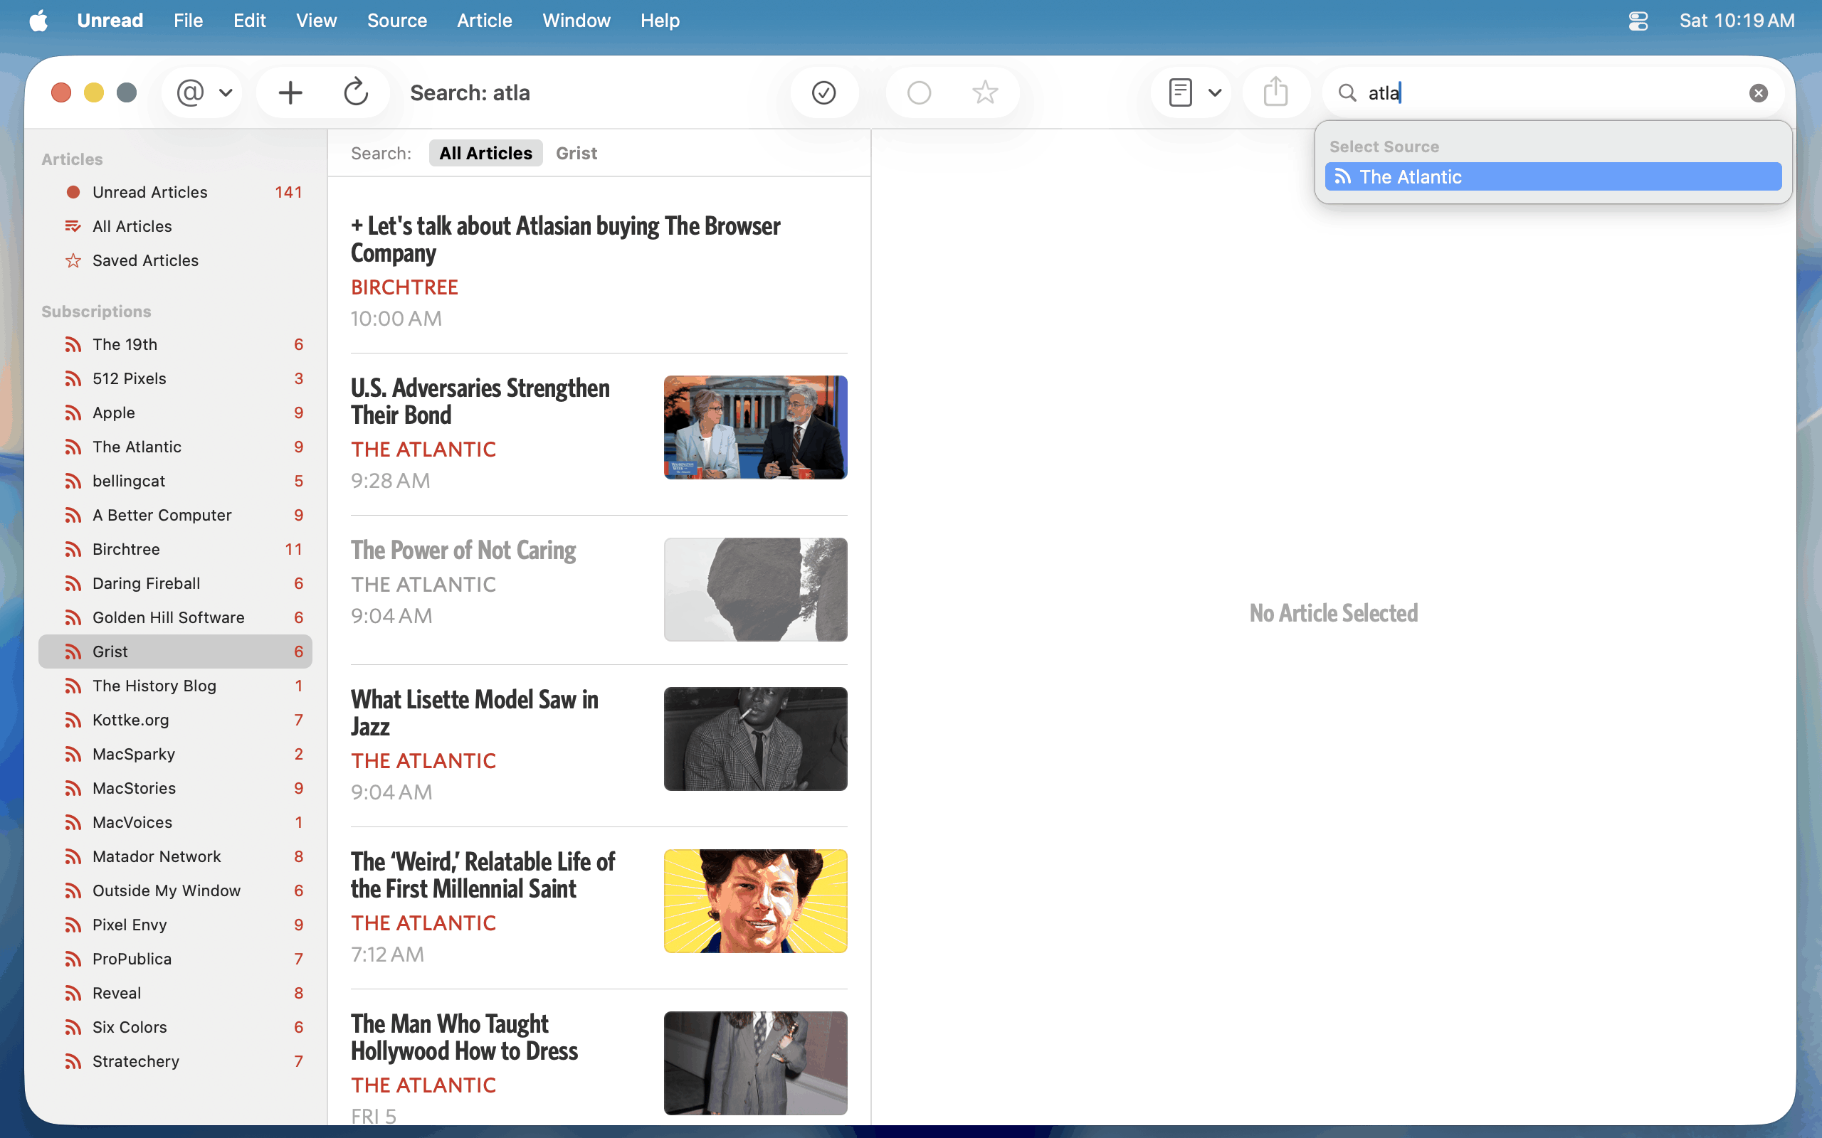Open Control Center in the menu bar
This screenshot has height=1138, width=1822.
(x=1638, y=21)
